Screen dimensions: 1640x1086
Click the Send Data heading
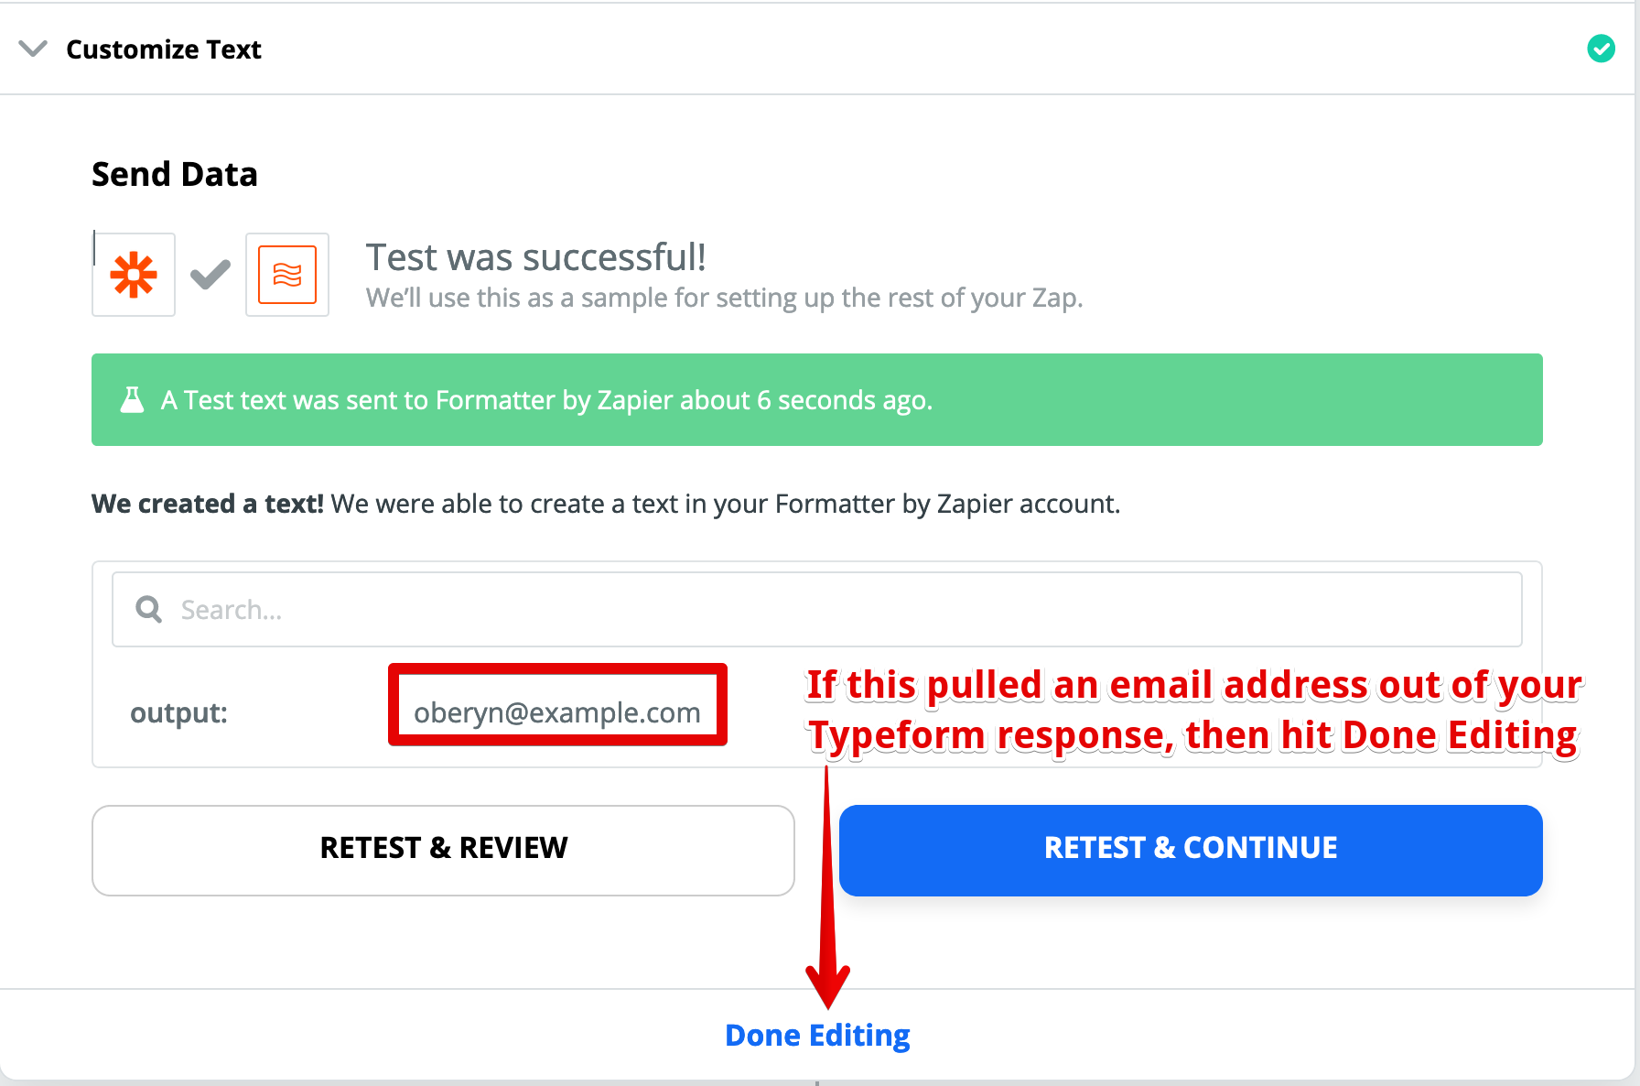click(175, 174)
